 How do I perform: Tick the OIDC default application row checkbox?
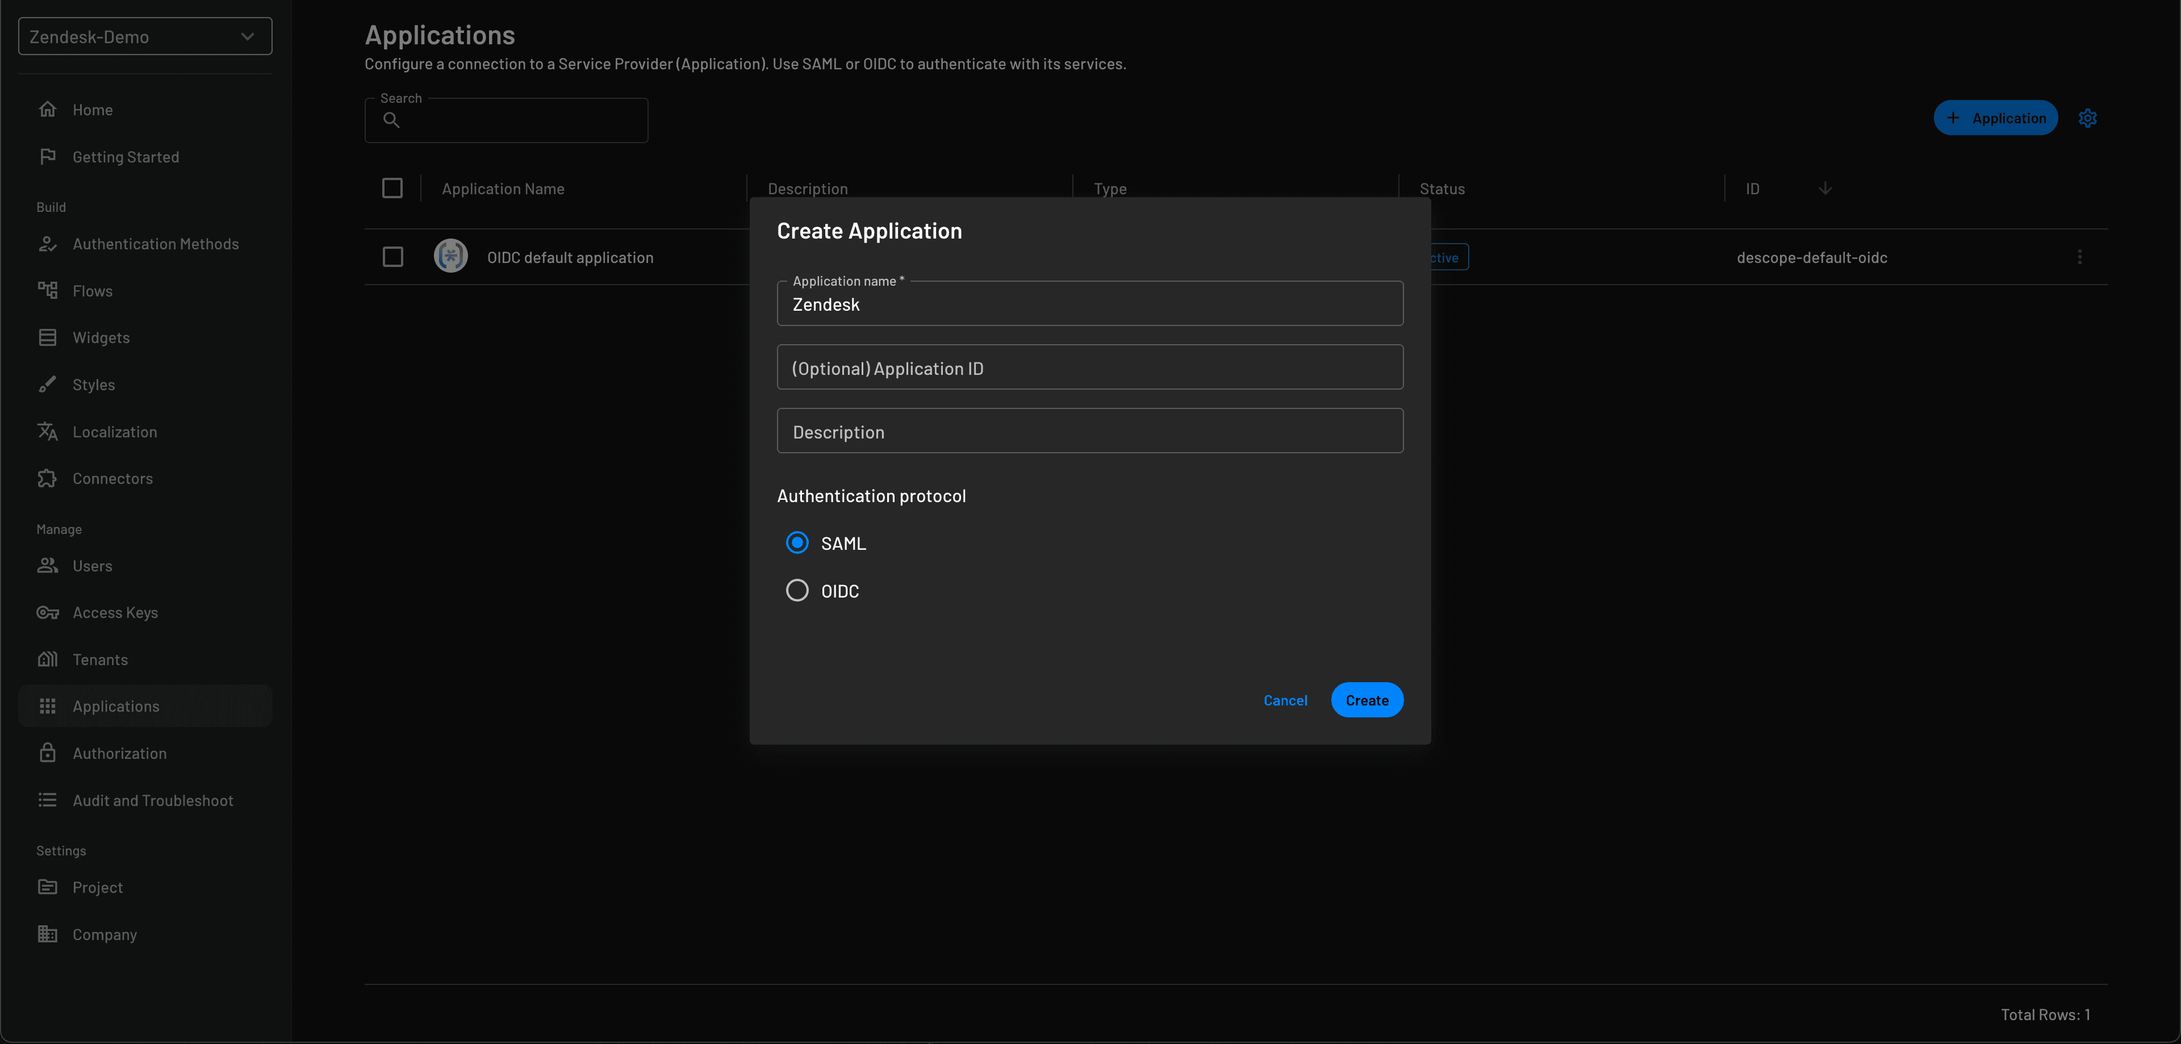[392, 257]
